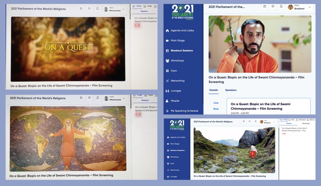321x186 pixels.
Task: Open Lounges in bearded monk panel
Action: 173,91
